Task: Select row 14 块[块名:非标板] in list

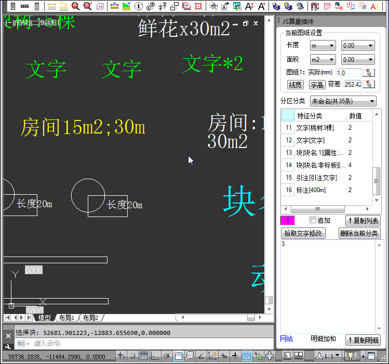Action: pyautogui.click(x=320, y=165)
